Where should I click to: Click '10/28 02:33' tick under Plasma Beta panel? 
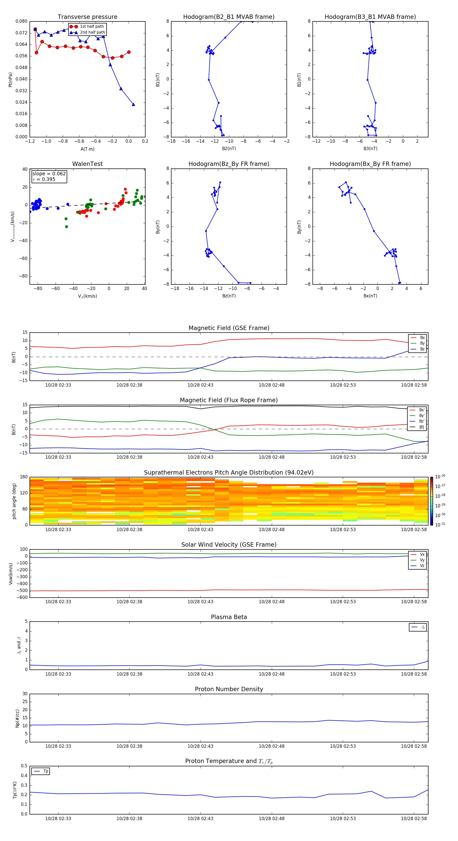(x=58, y=674)
